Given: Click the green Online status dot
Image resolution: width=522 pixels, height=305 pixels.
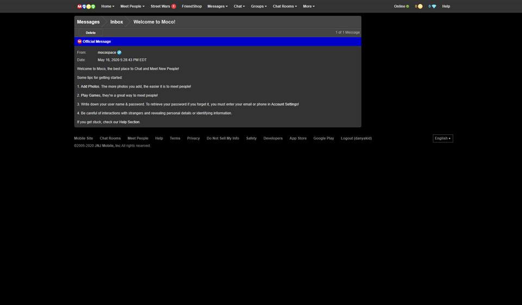Looking at the screenshot, I should coord(408,7).
